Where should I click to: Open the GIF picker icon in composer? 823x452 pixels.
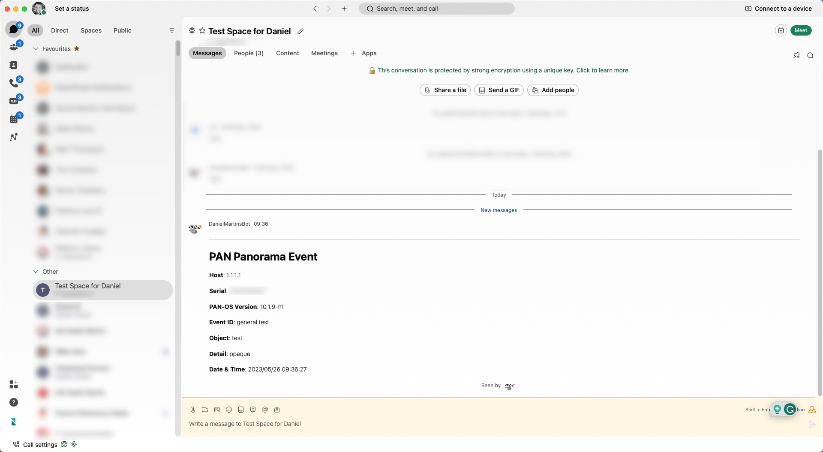click(241, 410)
